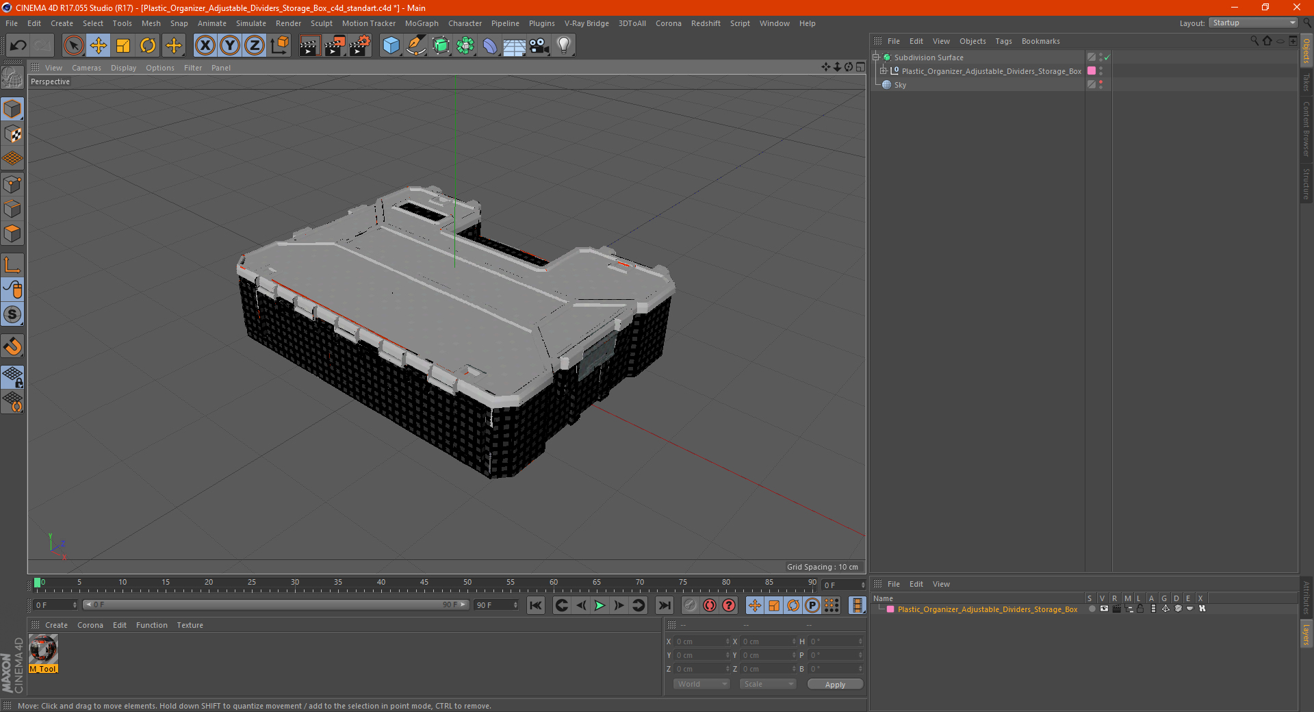Expand Plastic_Organizer_Adjustable_Dividers_Storage_Box object
Image resolution: width=1314 pixels, height=712 pixels.
pyautogui.click(x=884, y=71)
